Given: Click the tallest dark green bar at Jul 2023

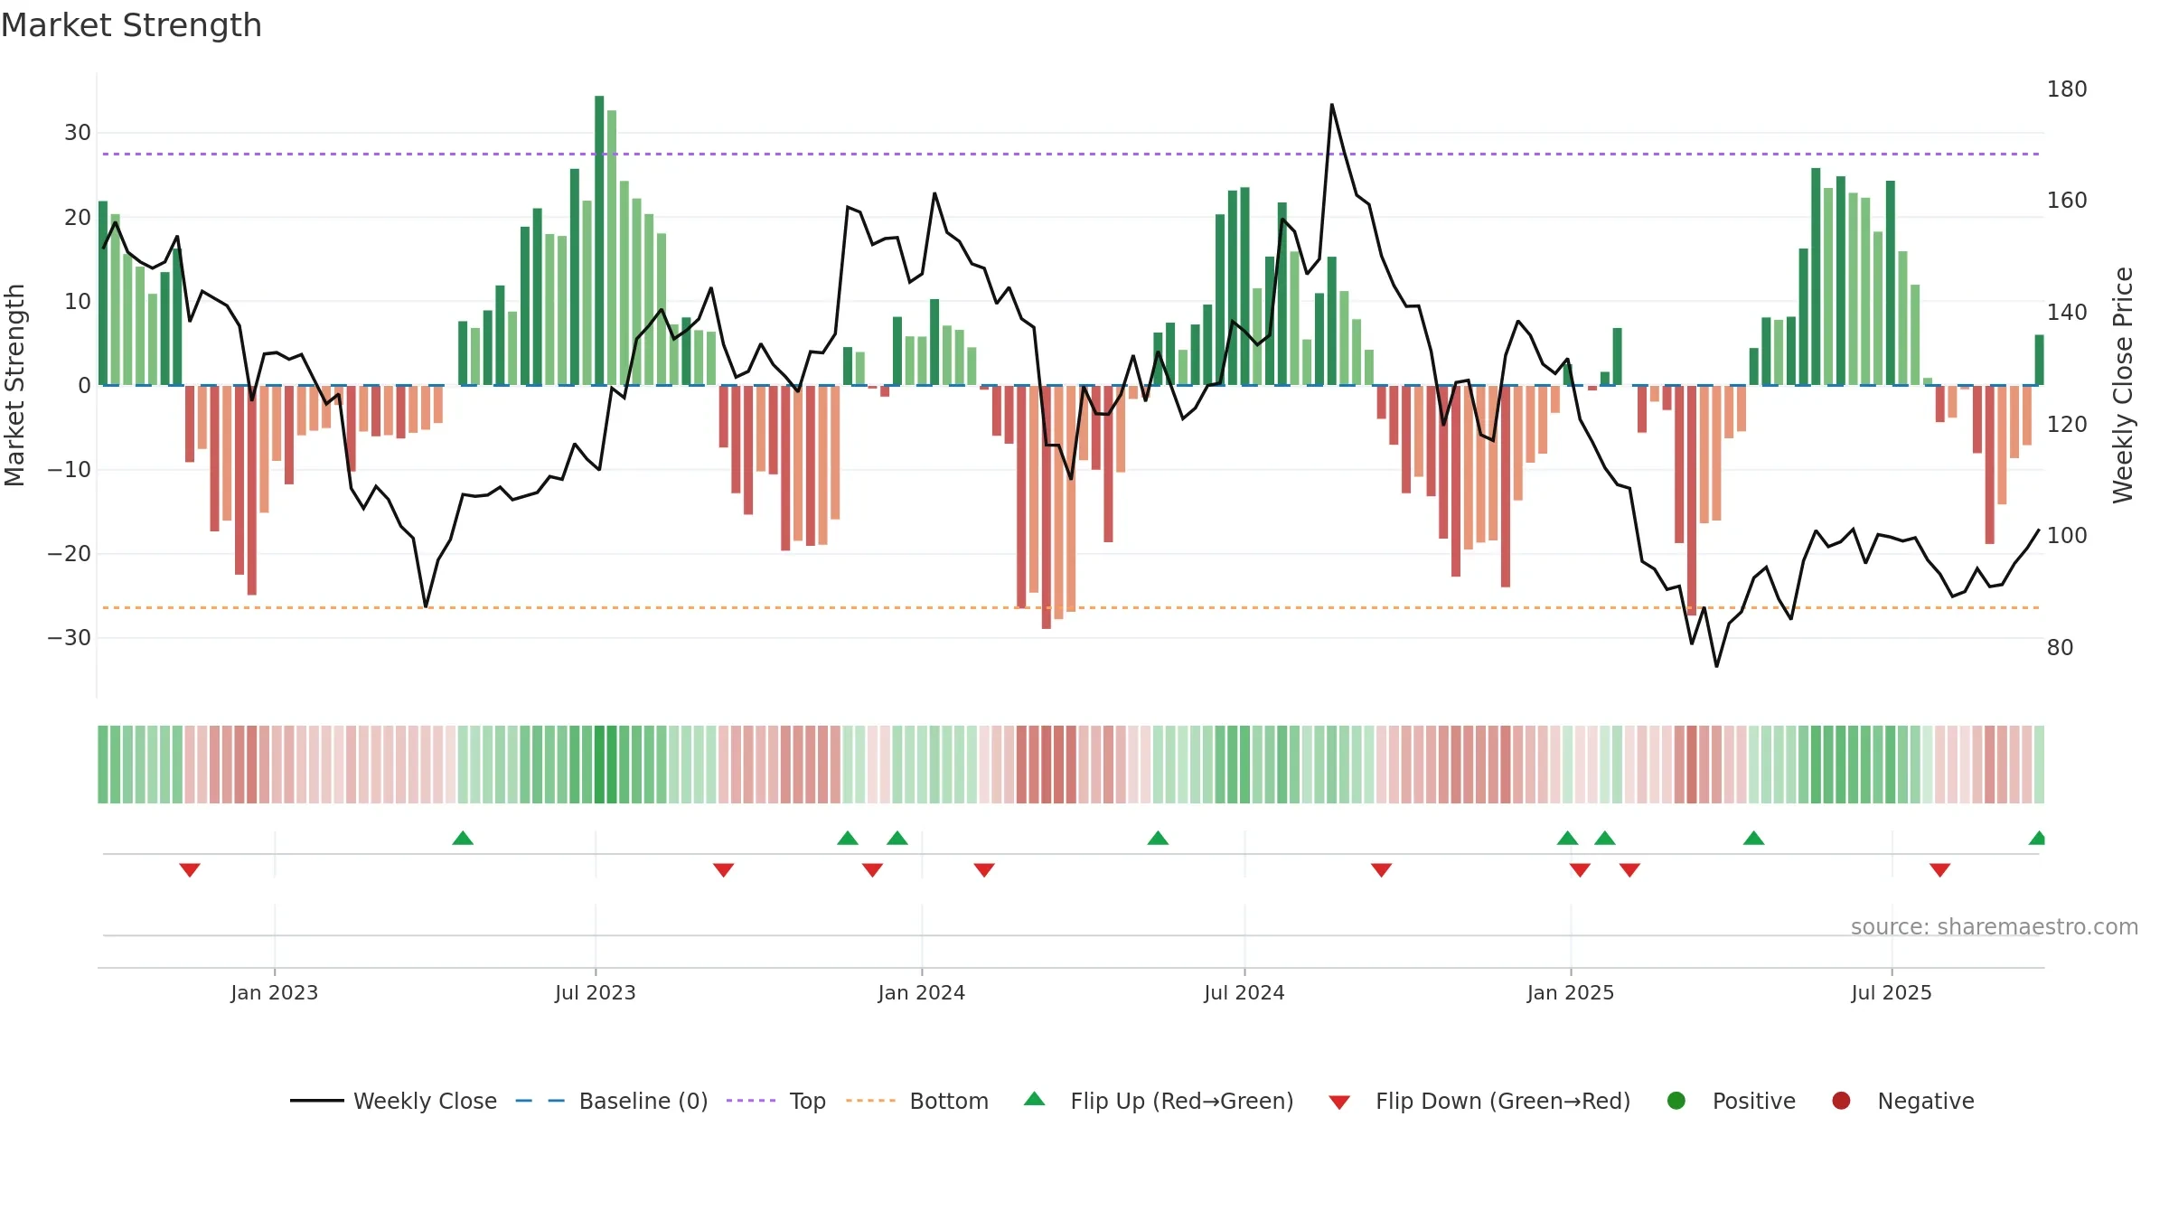Looking at the screenshot, I should pos(599,240).
